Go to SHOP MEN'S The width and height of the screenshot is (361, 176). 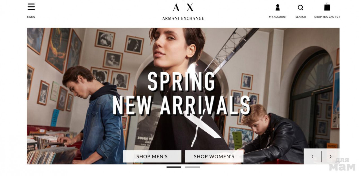pyautogui.click(x=152, y=156)
